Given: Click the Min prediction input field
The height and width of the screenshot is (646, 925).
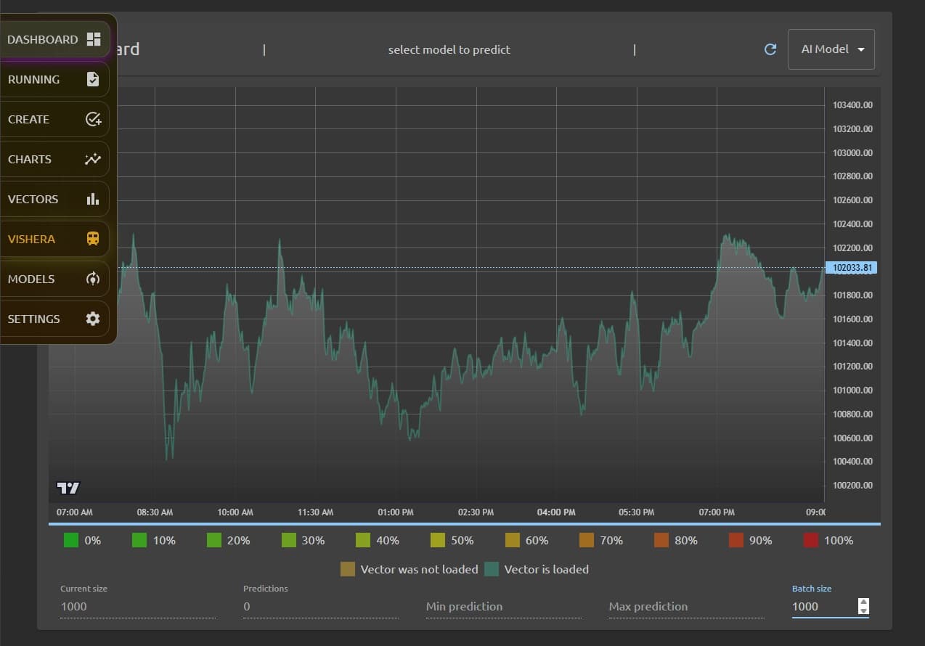Looking at the screenshot, I should (x=504, y=606).
